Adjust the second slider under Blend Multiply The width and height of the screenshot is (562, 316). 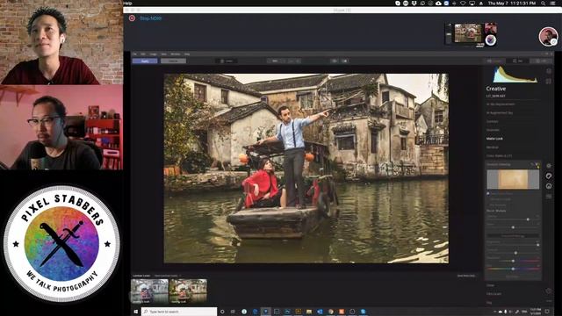point(513,227)
